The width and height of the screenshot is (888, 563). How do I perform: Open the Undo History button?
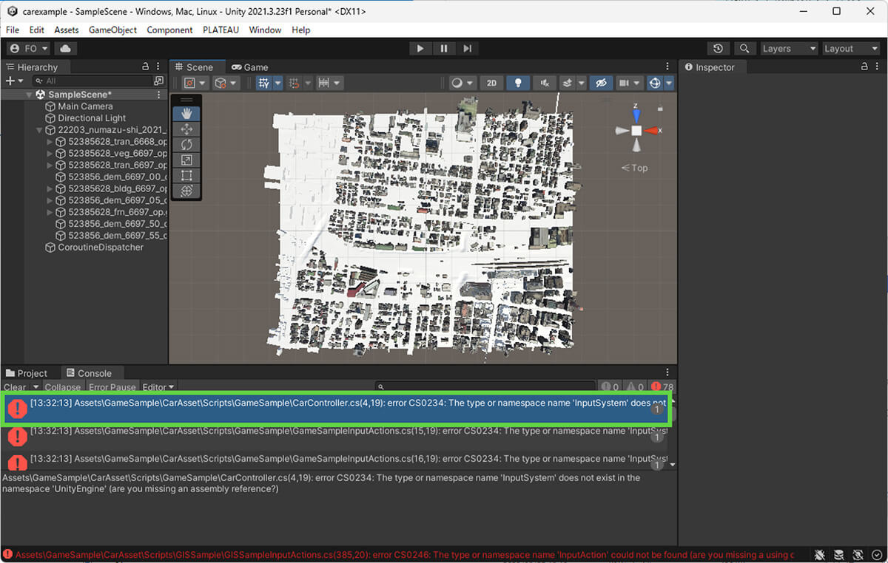(x=718, y=49)
